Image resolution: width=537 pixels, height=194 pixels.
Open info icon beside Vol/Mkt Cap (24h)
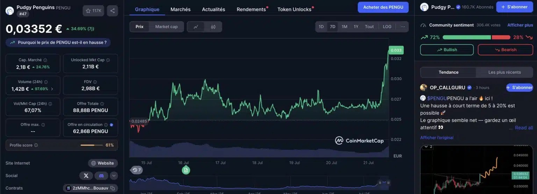tap(50, 104)
